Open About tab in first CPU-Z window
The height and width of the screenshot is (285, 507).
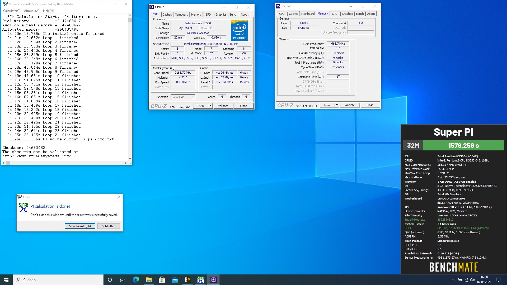245,15
